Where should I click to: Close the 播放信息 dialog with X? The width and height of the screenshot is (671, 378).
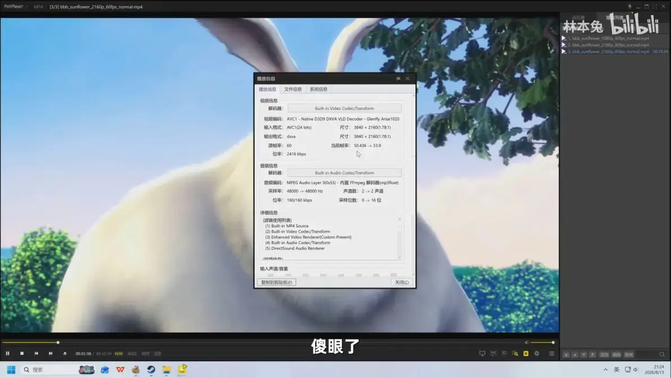tap(408, 79)
